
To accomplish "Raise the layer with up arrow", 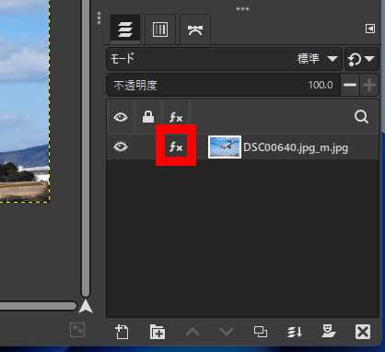I will [192, 332].
